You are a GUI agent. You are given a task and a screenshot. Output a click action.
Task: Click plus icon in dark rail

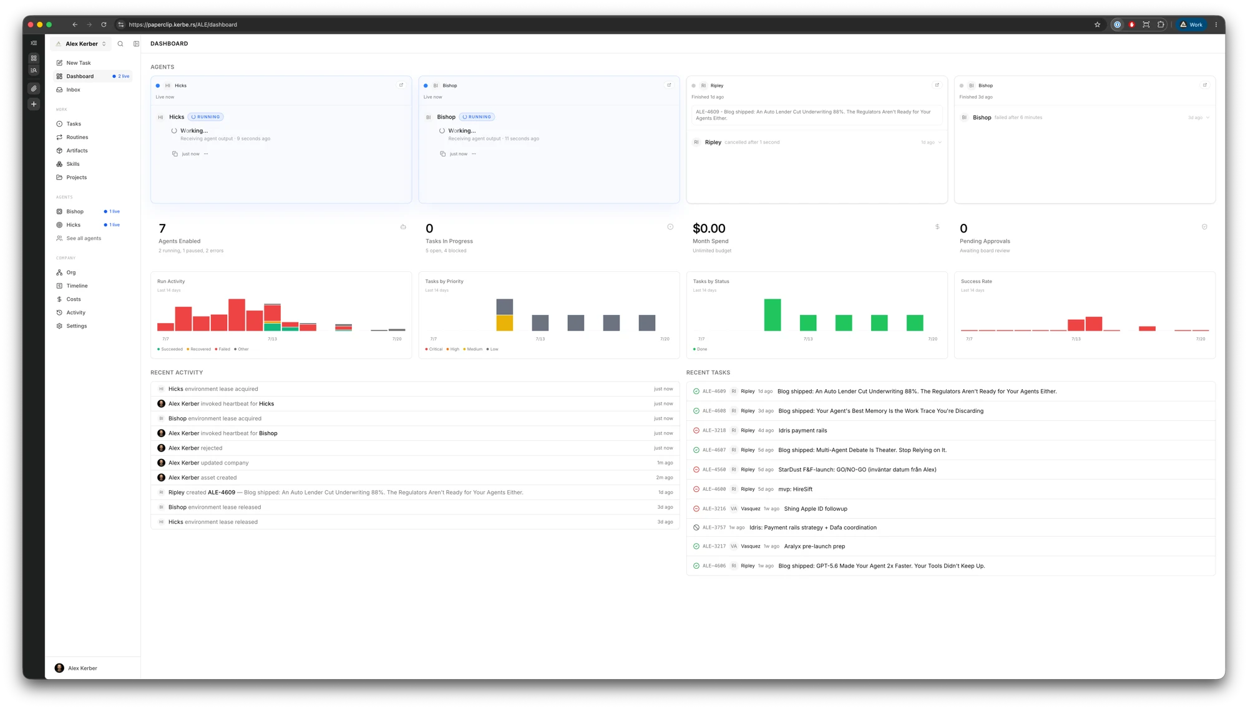point(34,104)
